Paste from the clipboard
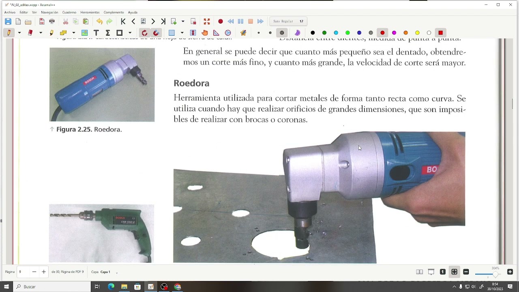Image resolution: width=519 pixels, height=292 pixels. coord(86,21)
